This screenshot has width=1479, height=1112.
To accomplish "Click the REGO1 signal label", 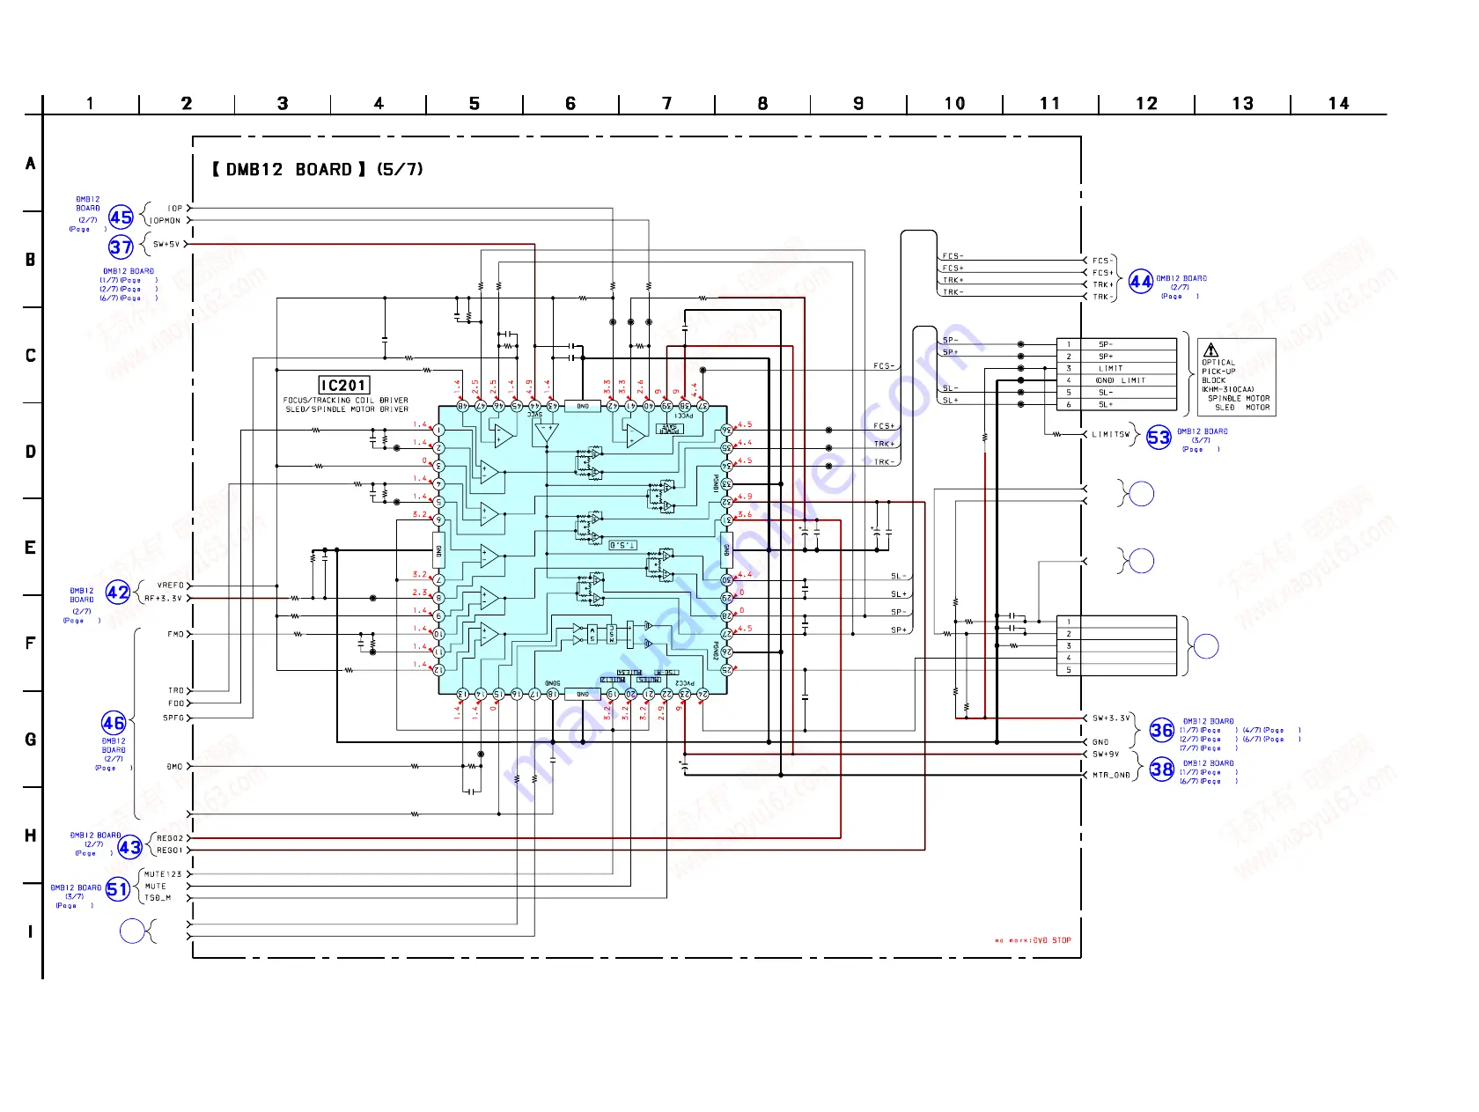I will [x=170, y=851].
